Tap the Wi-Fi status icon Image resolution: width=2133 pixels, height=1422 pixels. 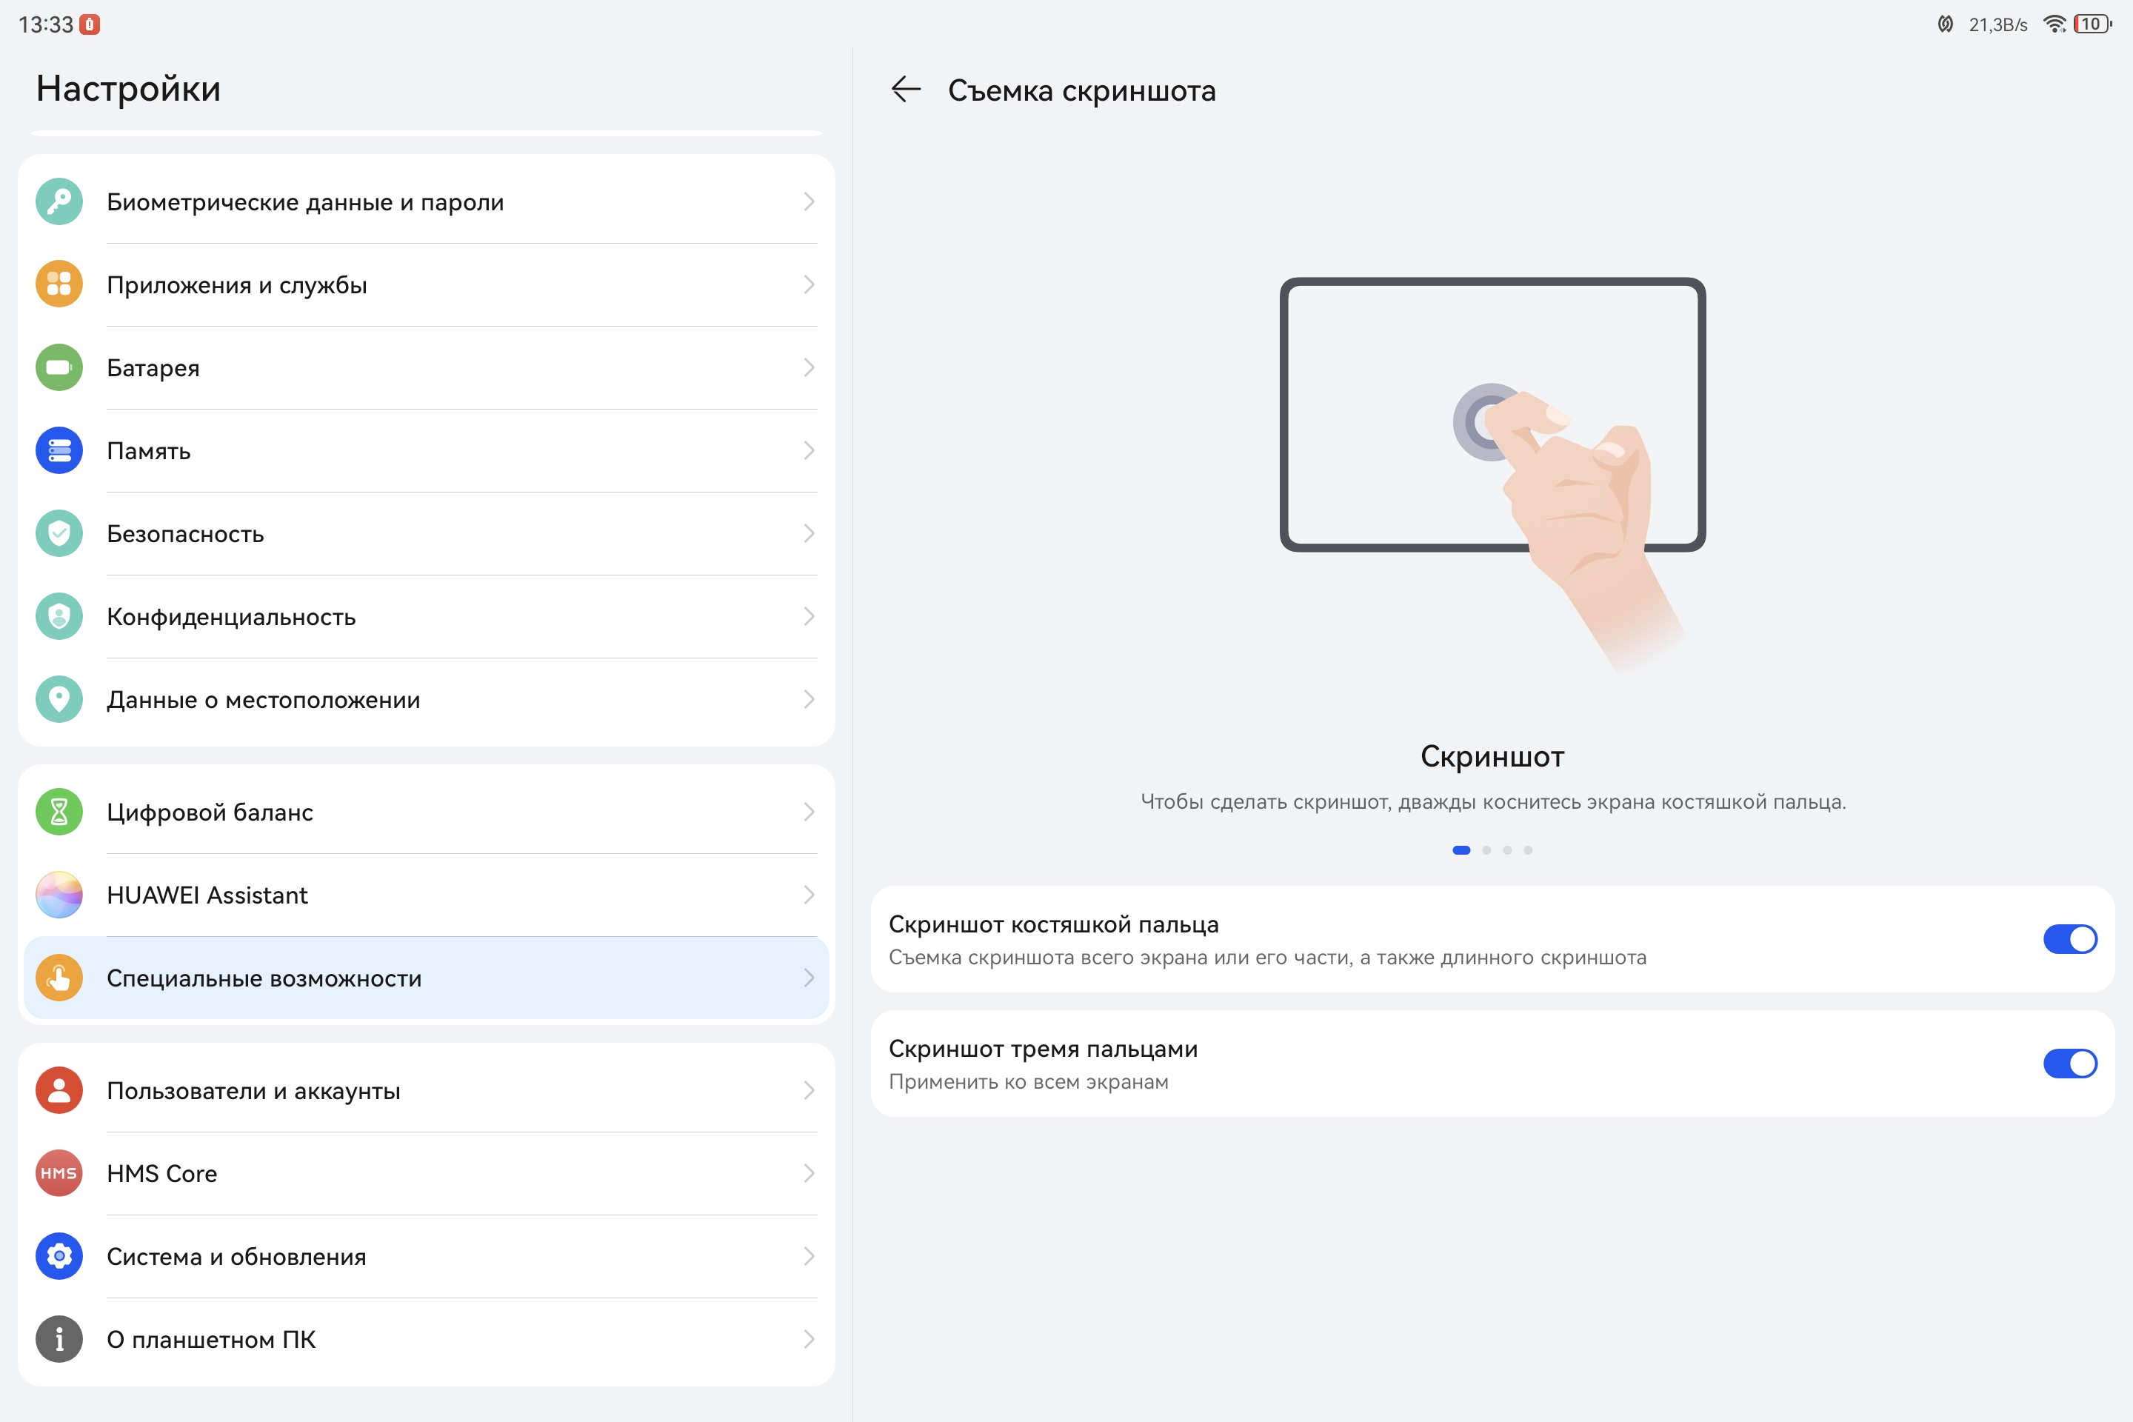tap(2054, 24)
